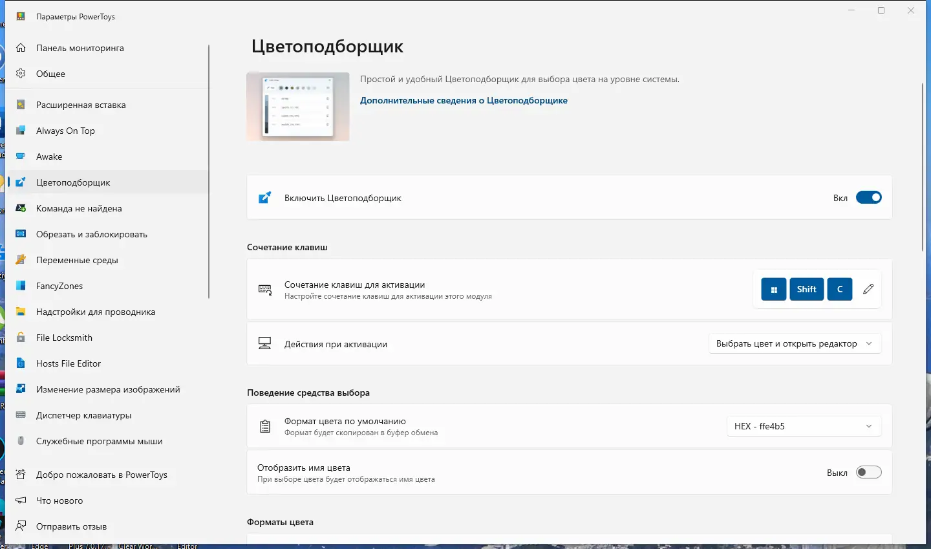Select the Расширенная вставка icon in the sidebar
This screenshot has width=931, height=549.
21,105
